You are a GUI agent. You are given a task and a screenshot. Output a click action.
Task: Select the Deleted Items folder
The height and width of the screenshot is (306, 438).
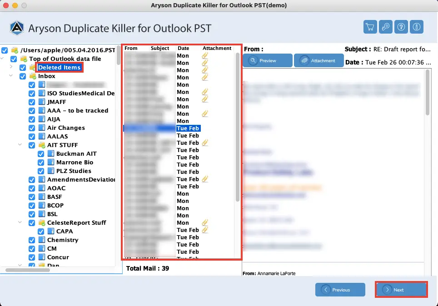click(59, 68)
